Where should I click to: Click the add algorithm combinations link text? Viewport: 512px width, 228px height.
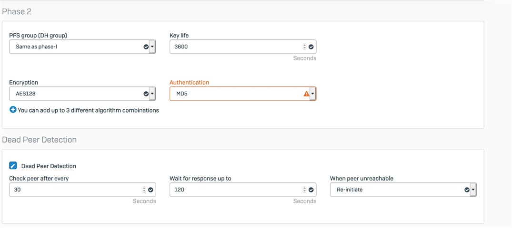pos(88,110)
